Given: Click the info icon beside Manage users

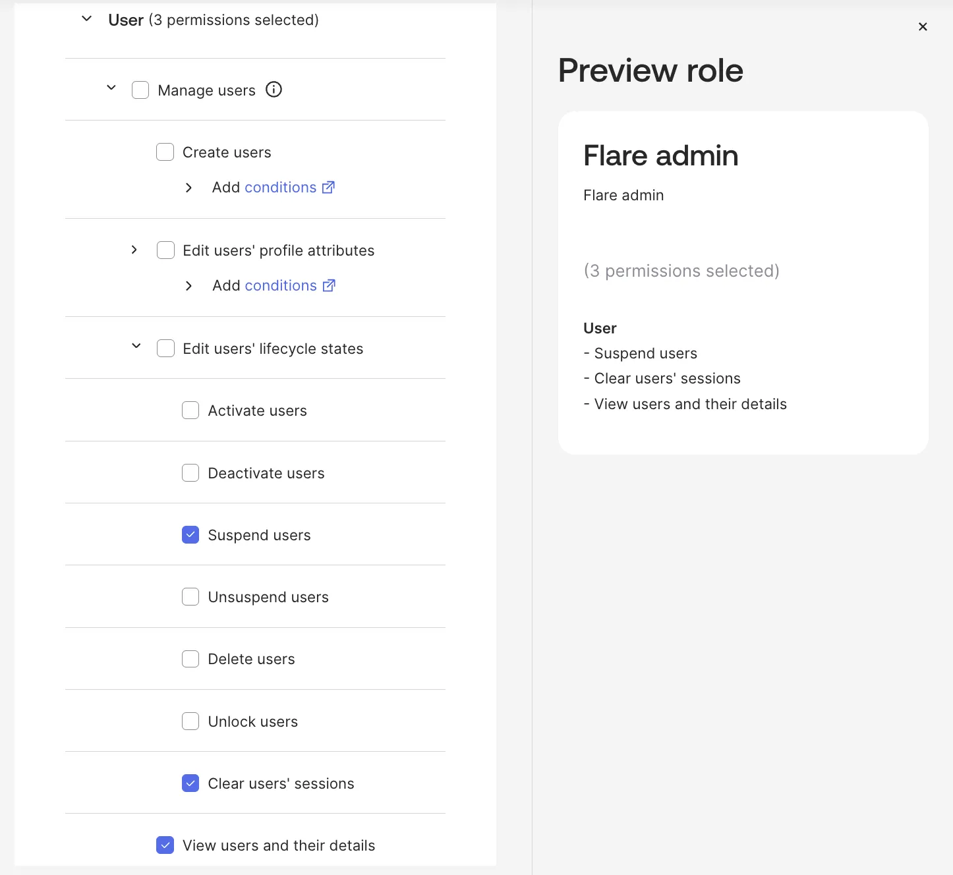Looking at the screenshot, I should (x=274, y=90).
